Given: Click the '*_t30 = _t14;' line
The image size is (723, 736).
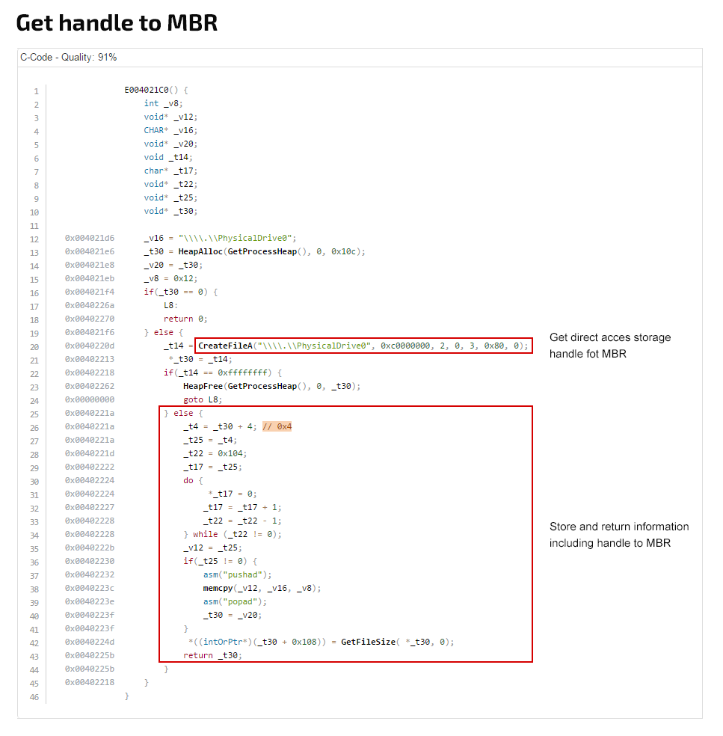Looking at the screenshot, I should click(200, 359).
